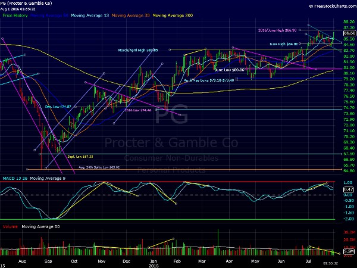Click the Feb label on the date axis
Viewport: 357px width, 268px height.
coord(177,261)
